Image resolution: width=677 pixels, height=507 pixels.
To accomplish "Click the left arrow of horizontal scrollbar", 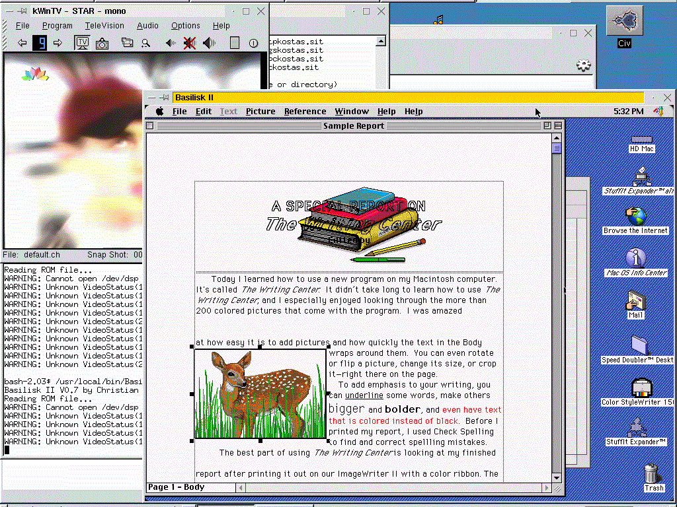I will coord(241,488).
